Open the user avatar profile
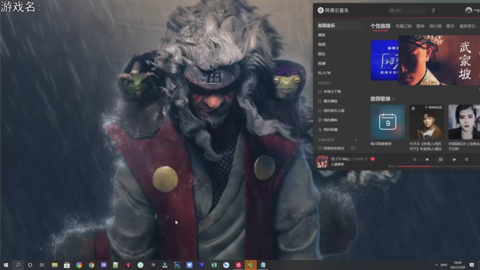Viewport: 480px width, 270px height. [469, 10]
